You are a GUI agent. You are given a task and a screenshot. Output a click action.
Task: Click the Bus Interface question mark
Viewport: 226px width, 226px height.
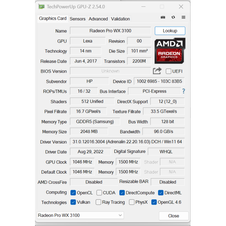(183, 91)
